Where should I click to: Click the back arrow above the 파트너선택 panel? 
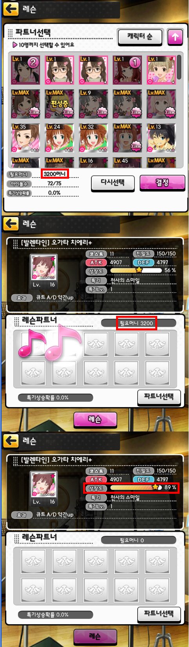(x=11, y=9)
